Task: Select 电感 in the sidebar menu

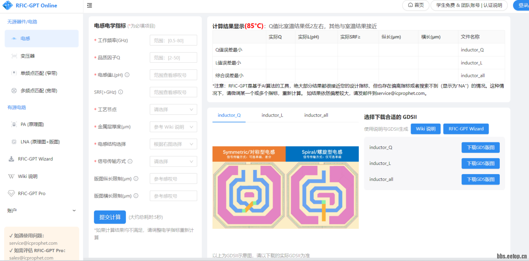Action: (x=42, y=38)
